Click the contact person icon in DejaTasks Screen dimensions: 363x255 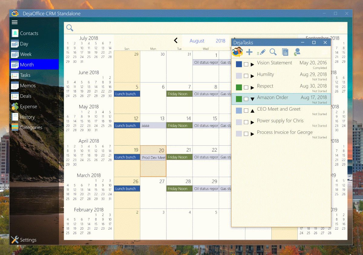click(x=297, y=52)
